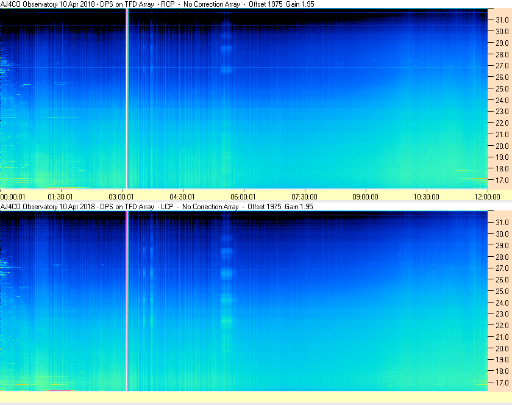This screenshot has width=512, height=405.
Task: Click the 00:00:01 start time label
Action: click(13, 197)
